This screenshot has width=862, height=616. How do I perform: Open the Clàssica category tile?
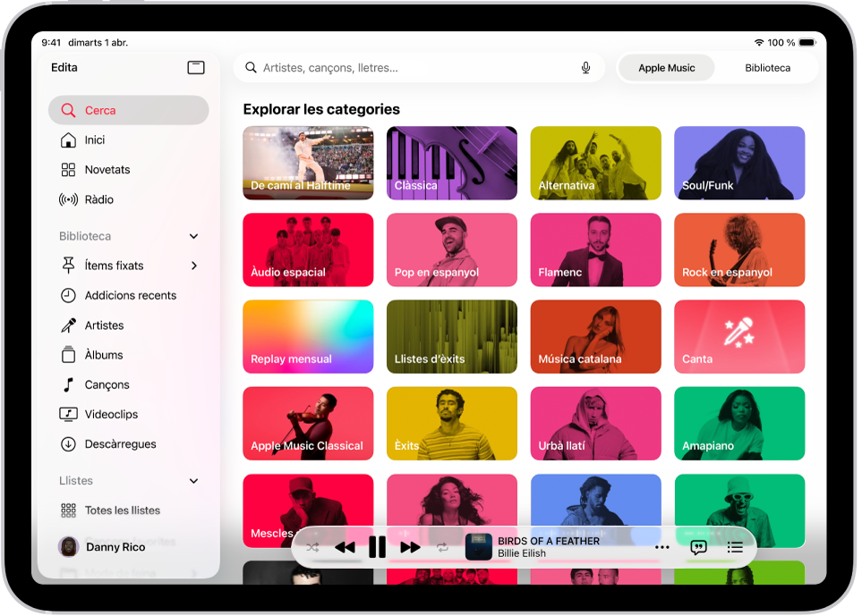452,163
